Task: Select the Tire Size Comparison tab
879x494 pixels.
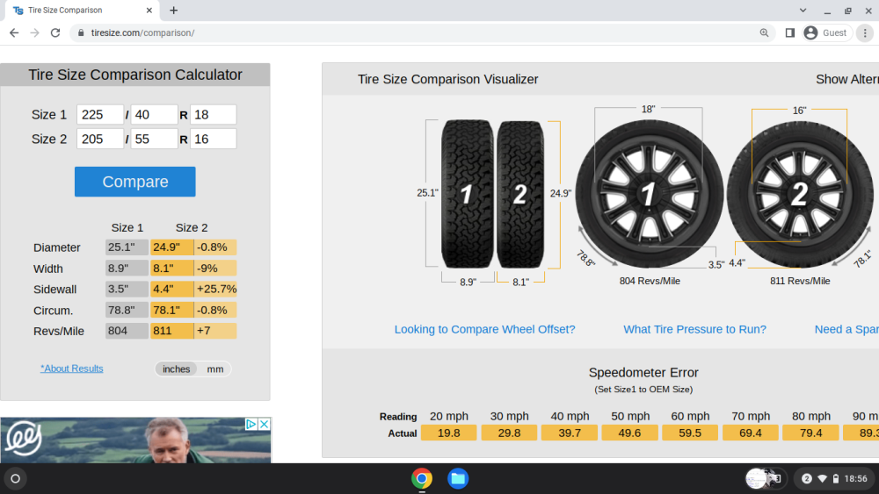Action: 83,10
